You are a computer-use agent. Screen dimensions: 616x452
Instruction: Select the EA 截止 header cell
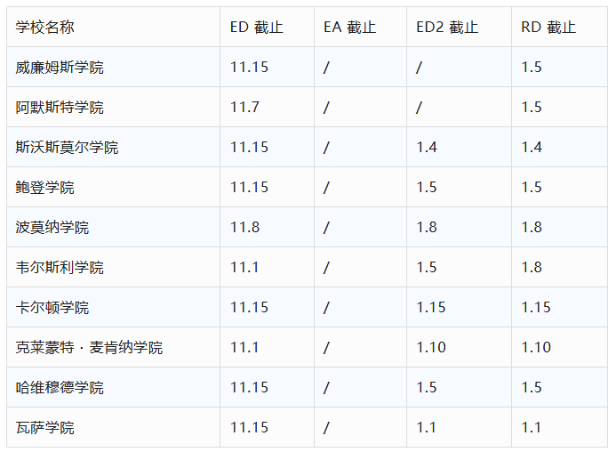pos(349,28)
